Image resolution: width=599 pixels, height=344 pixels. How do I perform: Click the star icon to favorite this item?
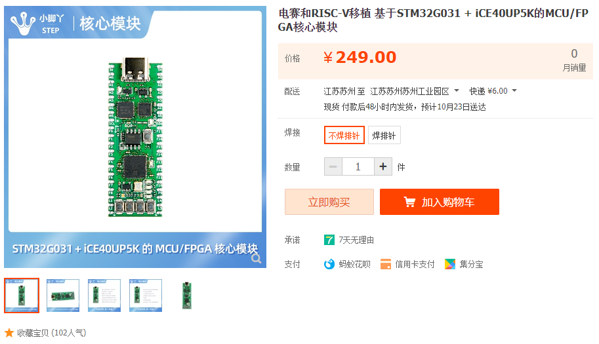(9, 333)
